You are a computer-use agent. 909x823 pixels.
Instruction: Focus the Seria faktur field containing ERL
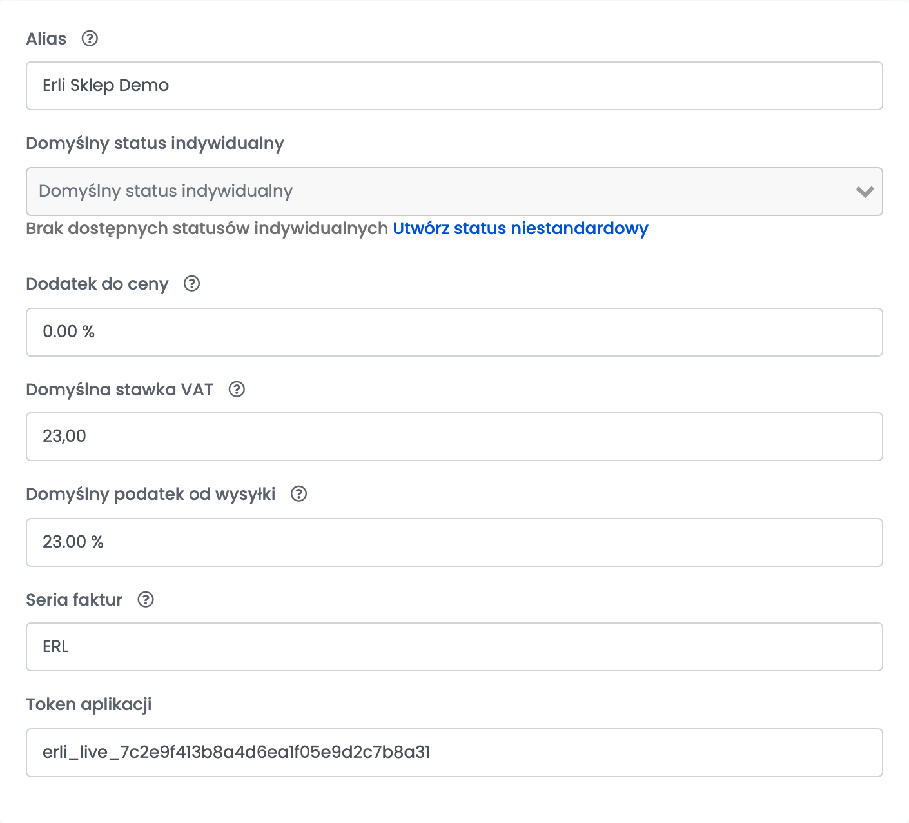tap(454, 647)
